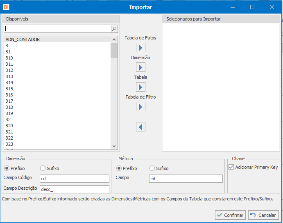Confirm the import with Confirmar button

click(230, 215)
